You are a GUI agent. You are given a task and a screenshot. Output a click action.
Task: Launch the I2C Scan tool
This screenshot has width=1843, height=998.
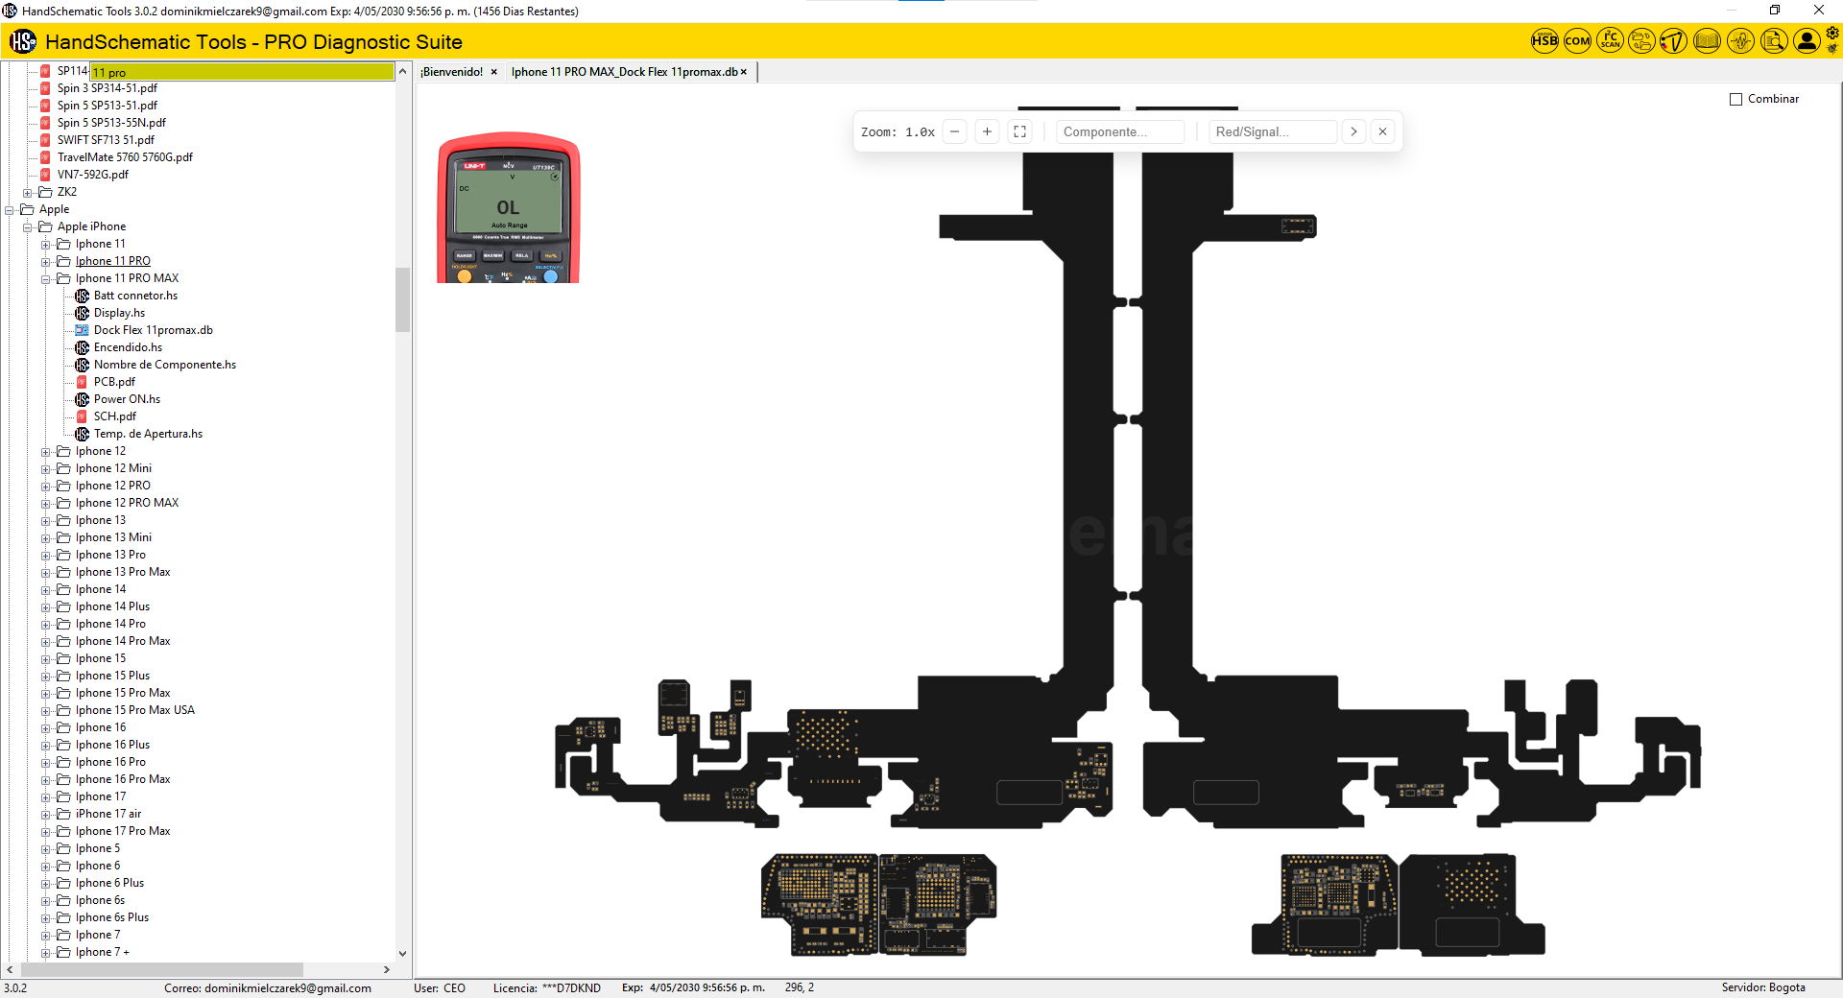[1610, 41]
